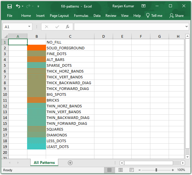The width and height of the screenshot is (192, 175).
Task: Select cell containing BRICKS
Action: 70,100
